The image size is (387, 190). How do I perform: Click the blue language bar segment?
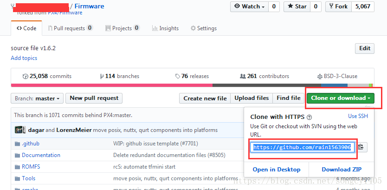pyautogui.click(x=334, y=85)
